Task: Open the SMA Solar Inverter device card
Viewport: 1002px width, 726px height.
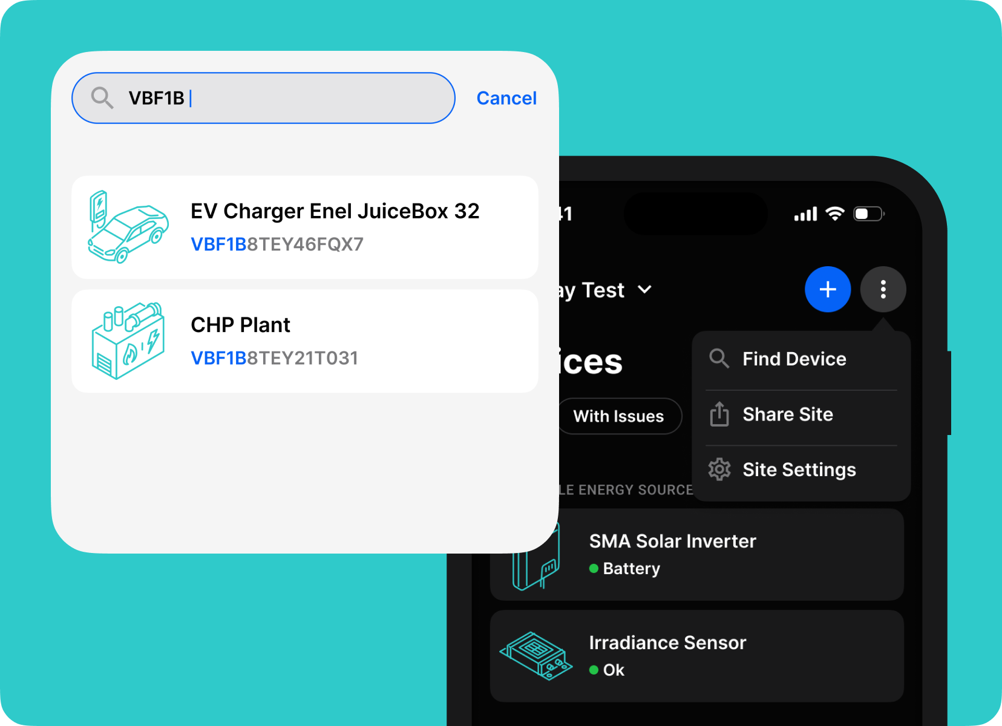Action: (x=696, y=554)
